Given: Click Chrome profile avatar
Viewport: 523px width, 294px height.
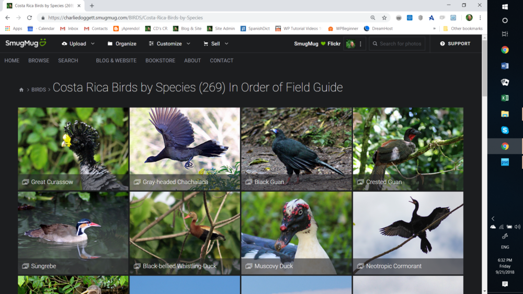Looking at the screenshot, I should click(x=469, y=18).
